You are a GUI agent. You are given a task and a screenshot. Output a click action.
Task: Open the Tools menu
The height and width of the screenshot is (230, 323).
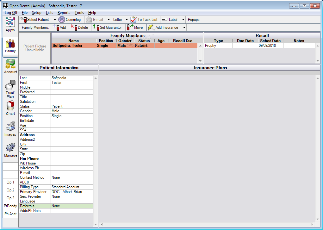pos(79,13)
